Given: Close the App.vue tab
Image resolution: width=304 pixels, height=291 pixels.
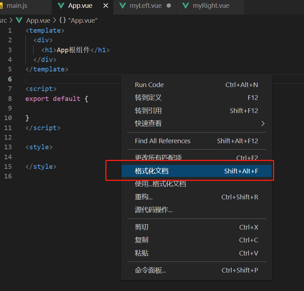Looking at the screenshot, I should pos(106,6).
